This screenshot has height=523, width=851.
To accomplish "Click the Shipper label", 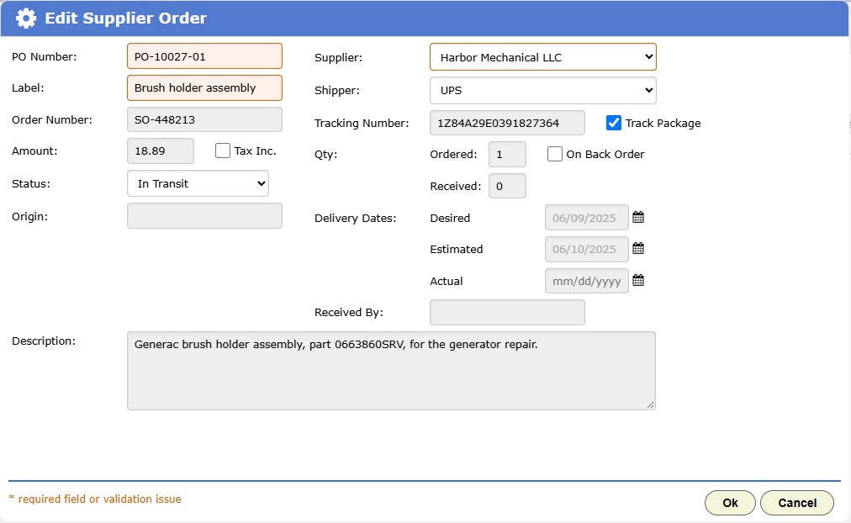I will click(337, 91).
